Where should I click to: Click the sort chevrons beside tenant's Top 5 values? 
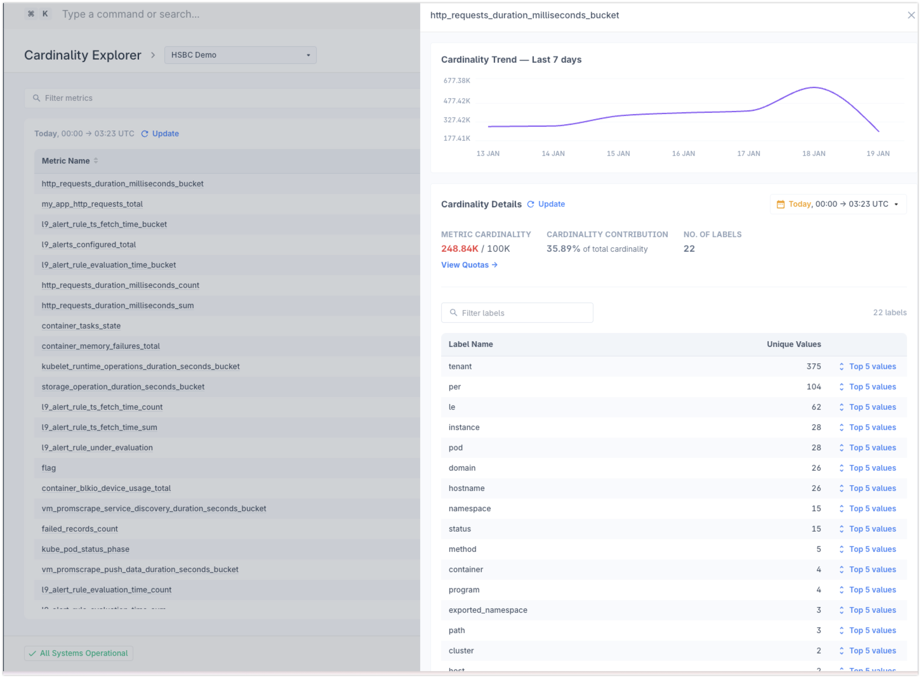tap(841, 366)
